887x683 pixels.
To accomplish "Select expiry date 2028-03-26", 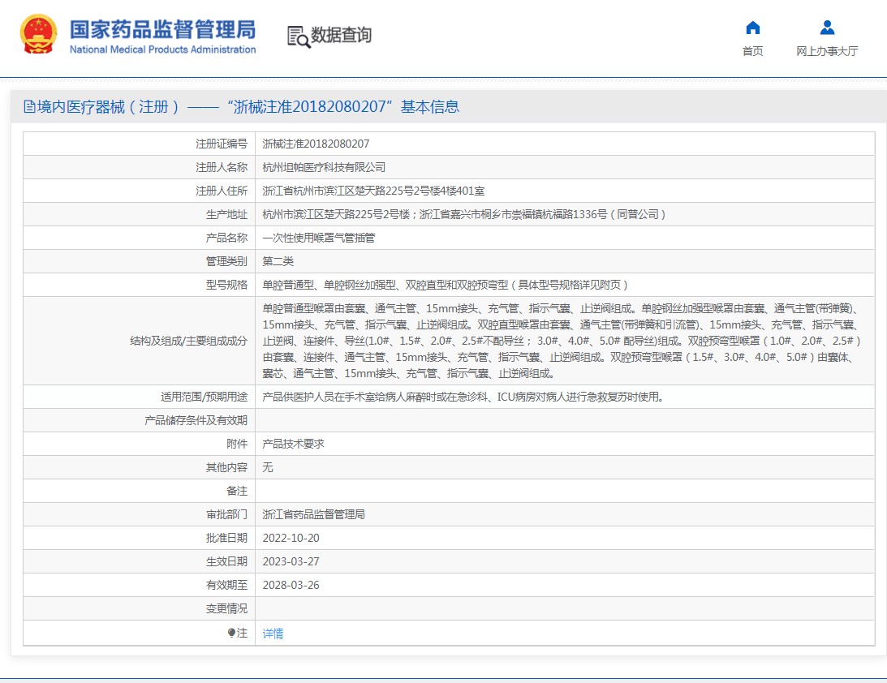I will click(x=291, y=585).
